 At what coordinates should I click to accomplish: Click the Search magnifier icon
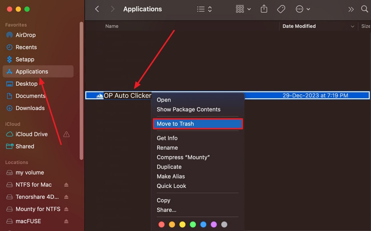point(364,9)
